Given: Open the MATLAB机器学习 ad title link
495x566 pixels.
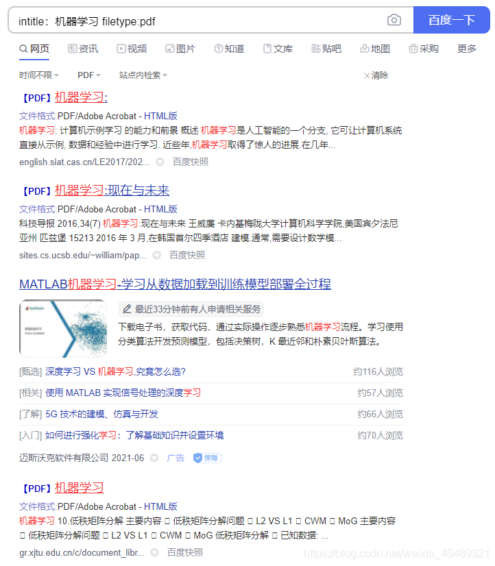Looking at the screenshot, I should tap(175, 284).
